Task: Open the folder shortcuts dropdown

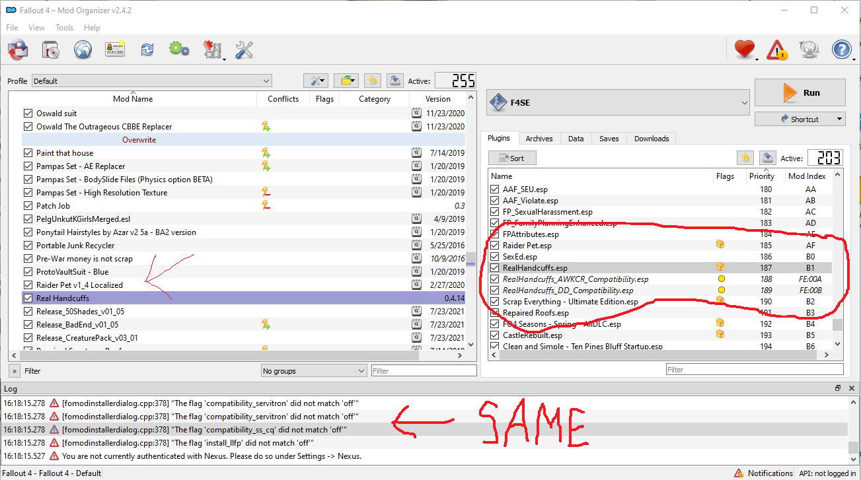Action: 346,81
